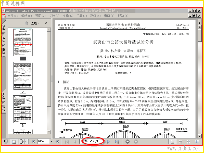Switch to continuous page layout
This screenshot has width=204, height=153.
180,142
